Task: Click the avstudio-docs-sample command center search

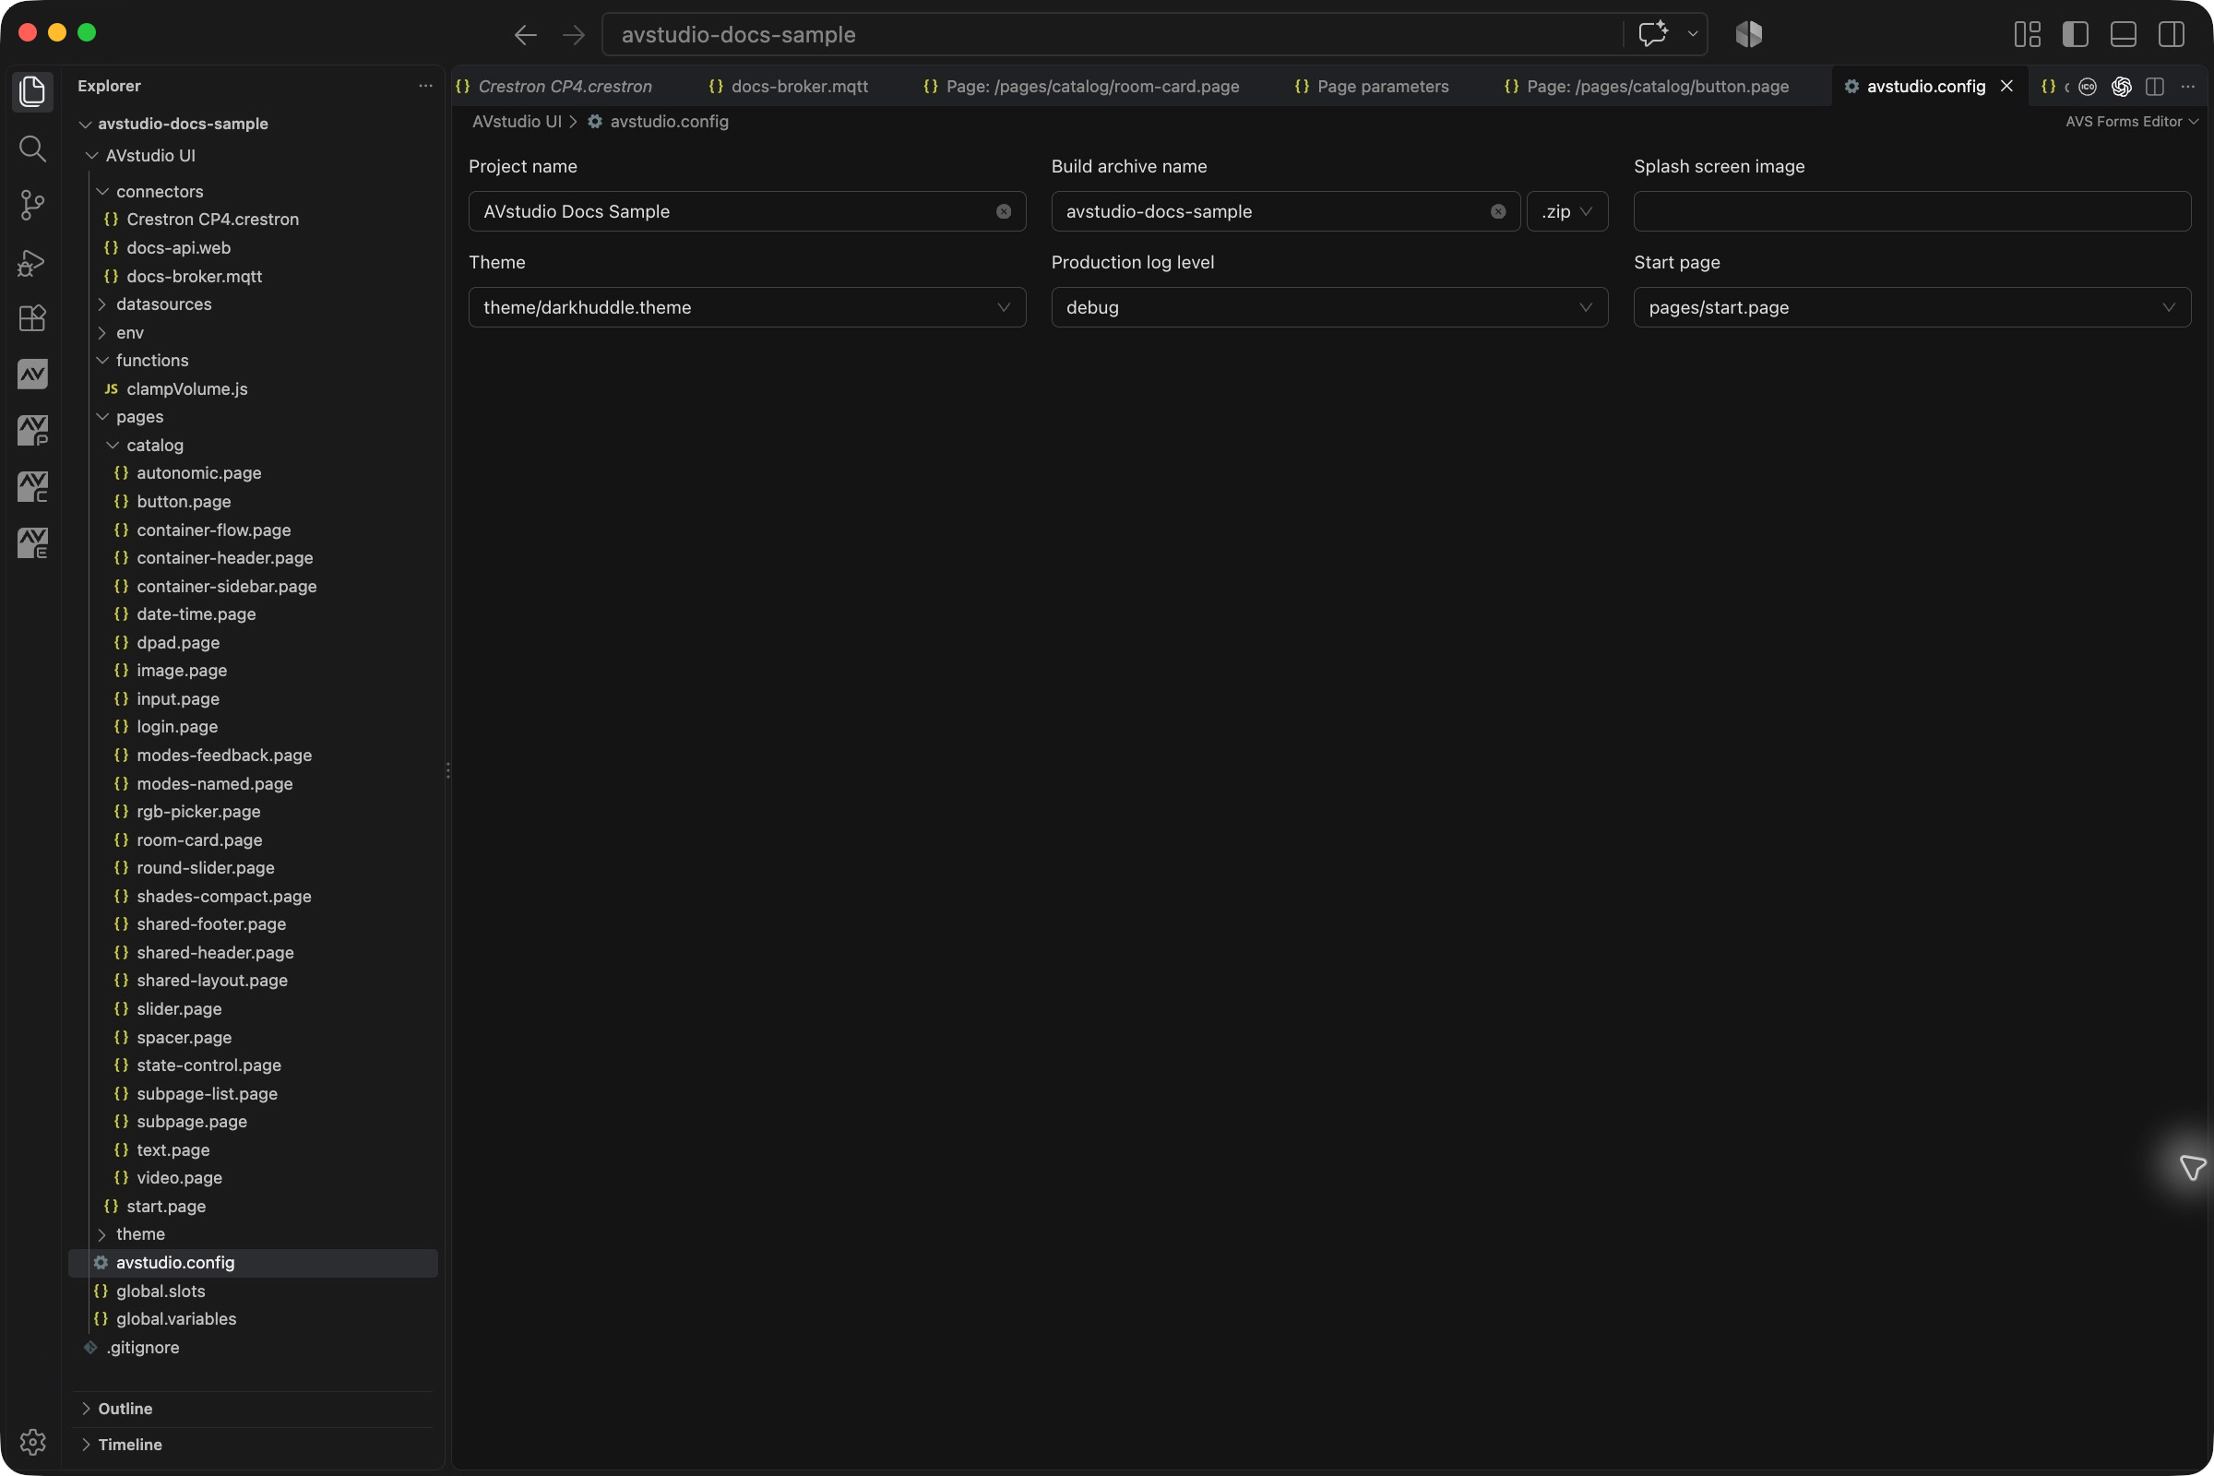Action: 1113,35
